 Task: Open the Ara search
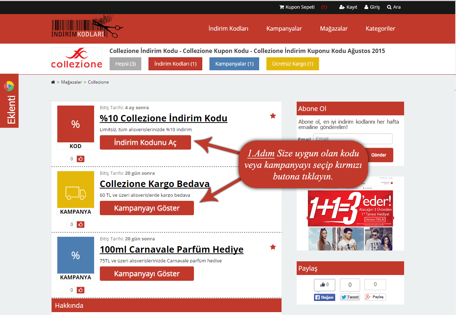(394, 7)
